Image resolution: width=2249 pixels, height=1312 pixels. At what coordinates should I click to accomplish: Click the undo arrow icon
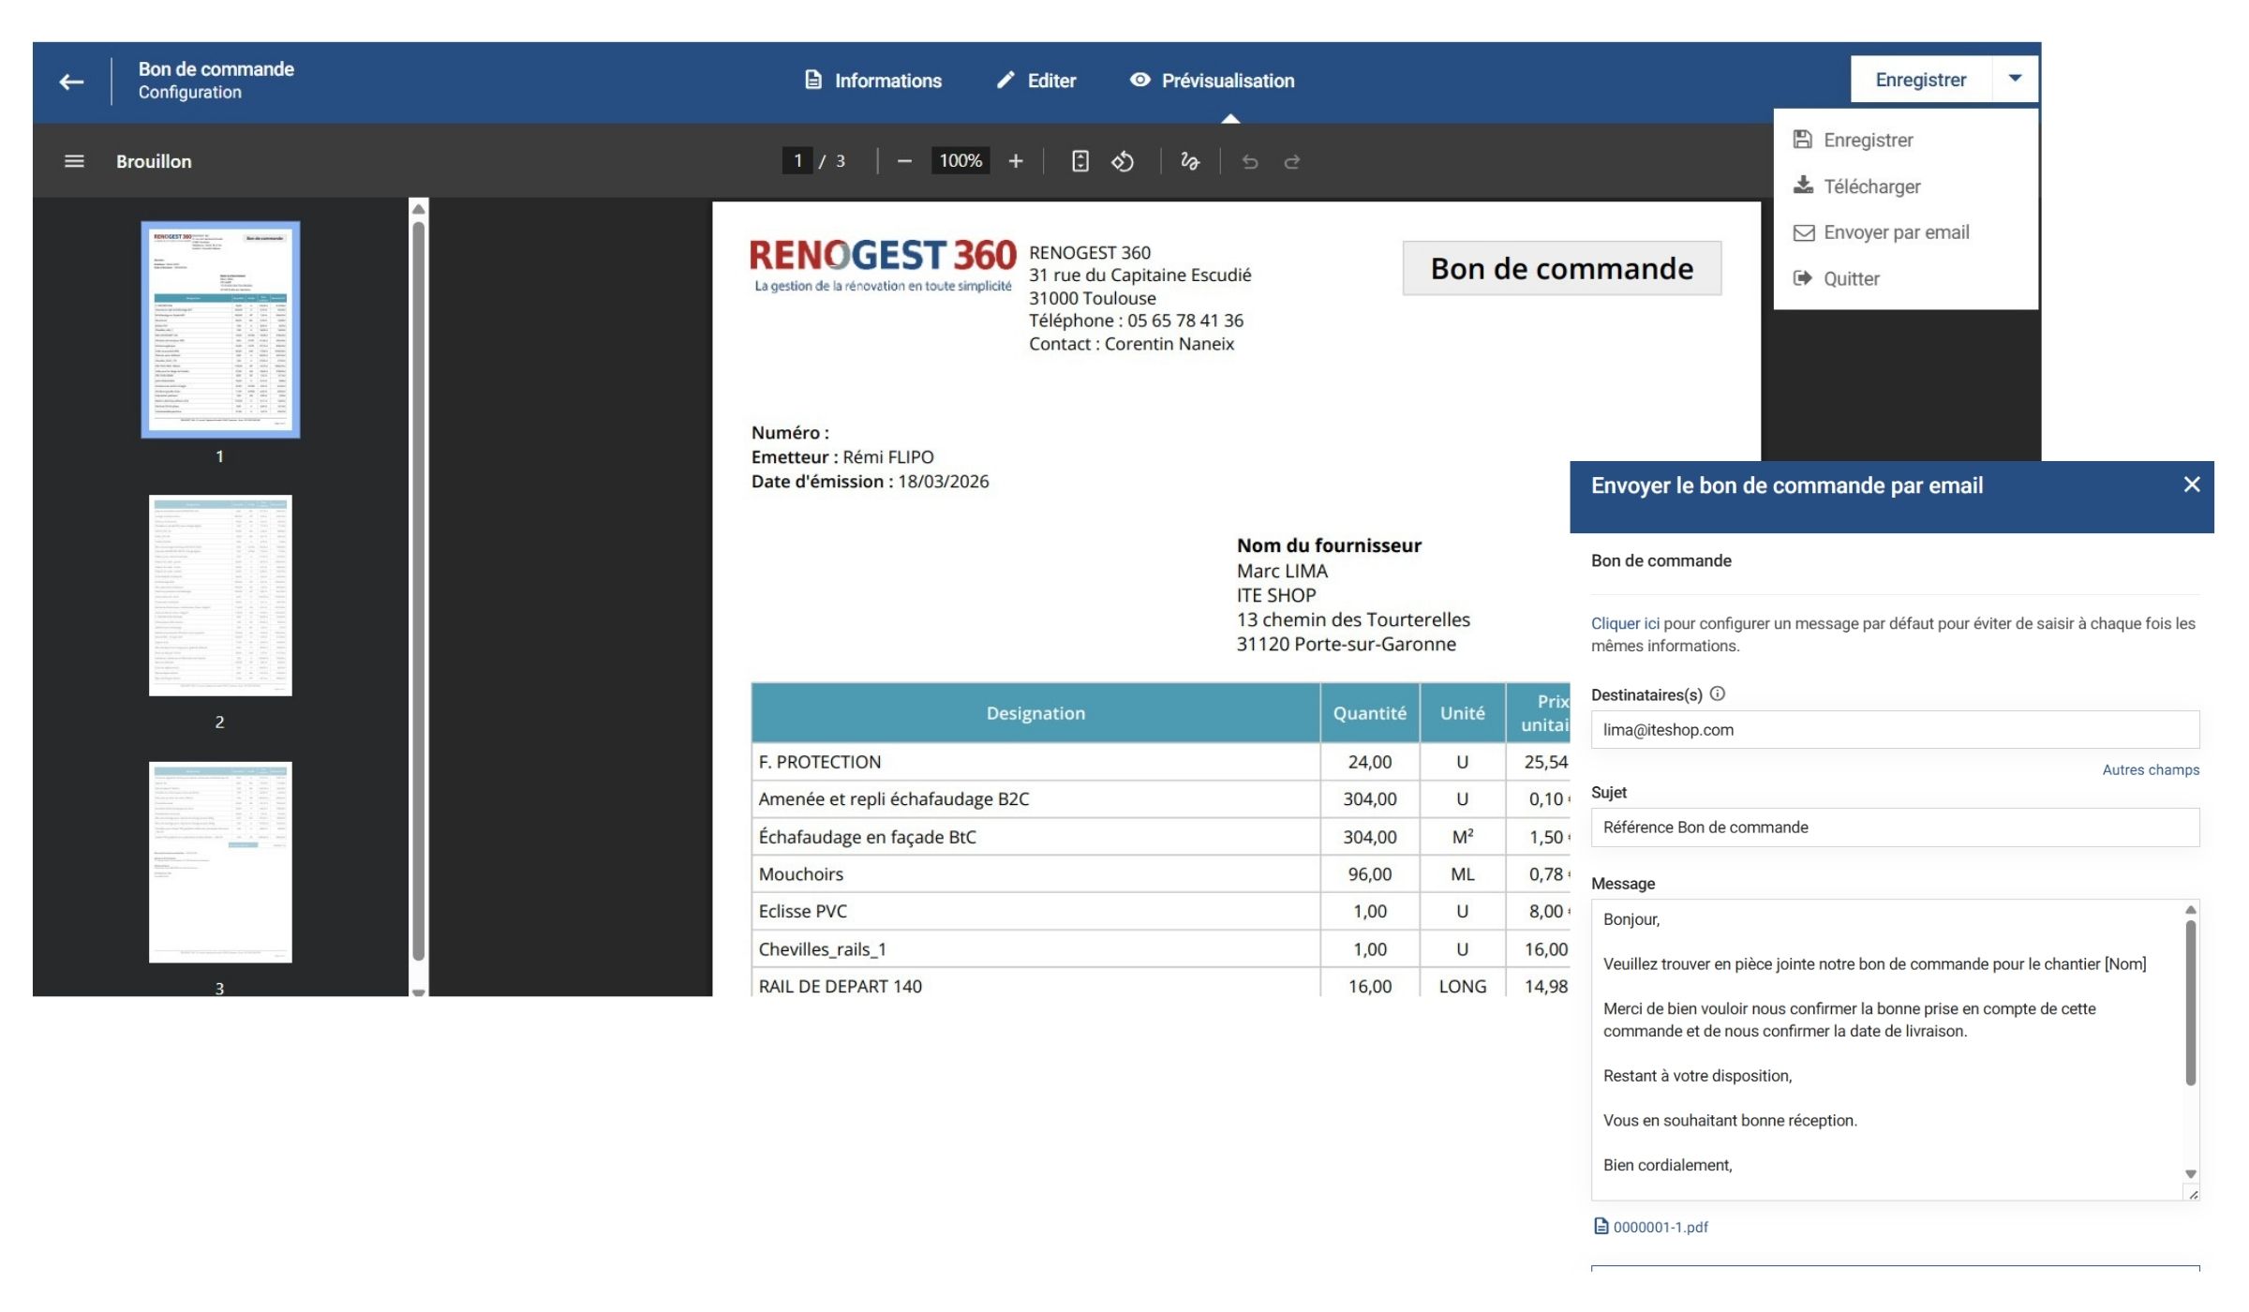point(1250,161)
